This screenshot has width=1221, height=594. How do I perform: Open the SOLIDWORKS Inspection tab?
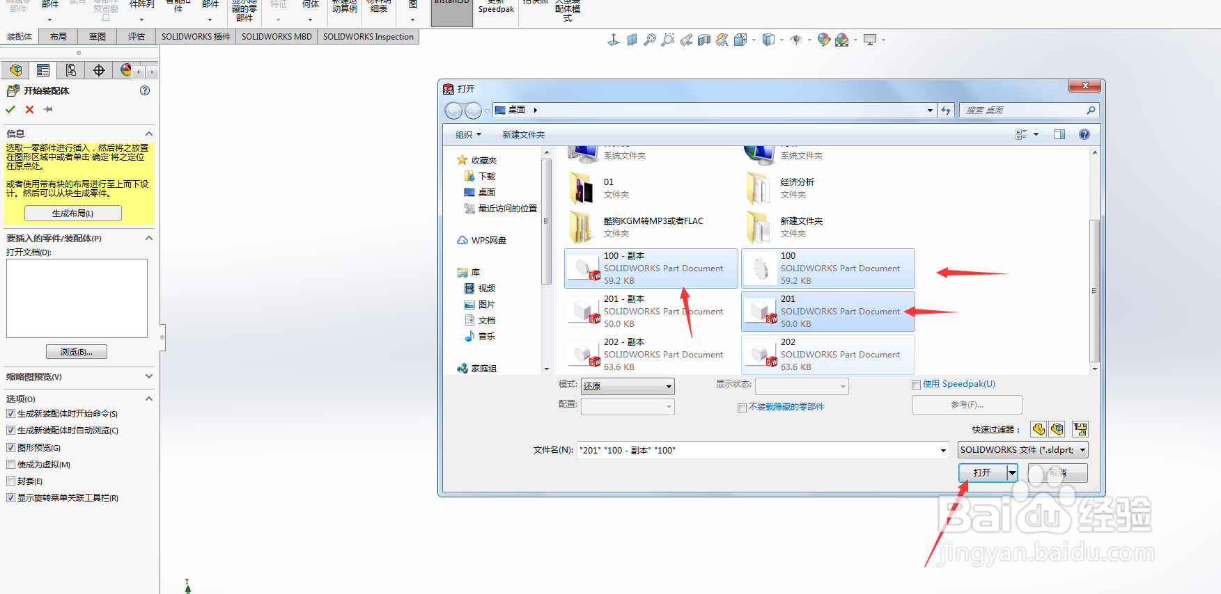[368, 37]
